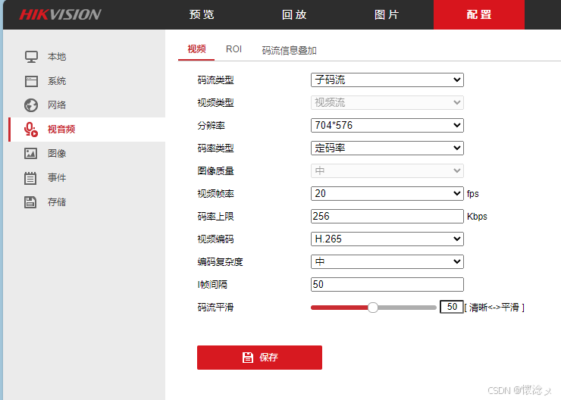Select the 配置 top tab

click(479, 14)
